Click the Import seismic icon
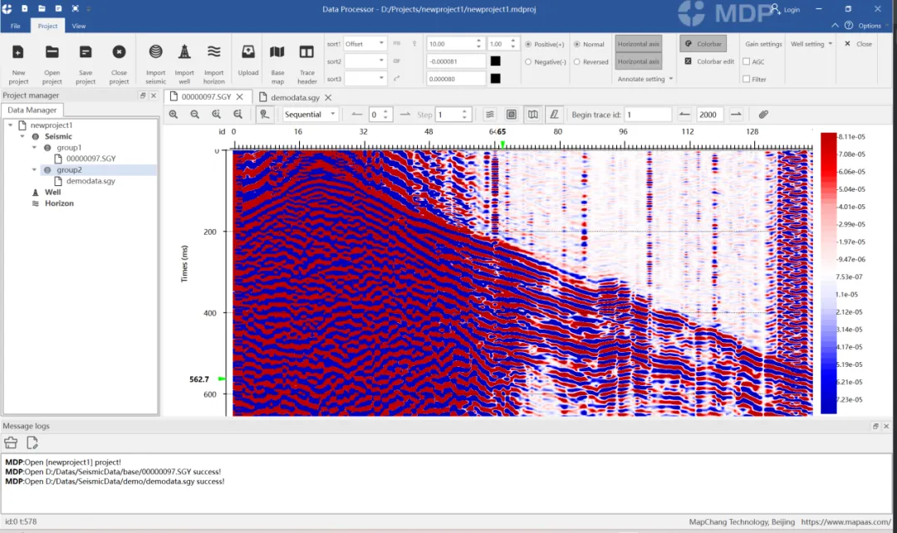897x533 pixels. 155,52
